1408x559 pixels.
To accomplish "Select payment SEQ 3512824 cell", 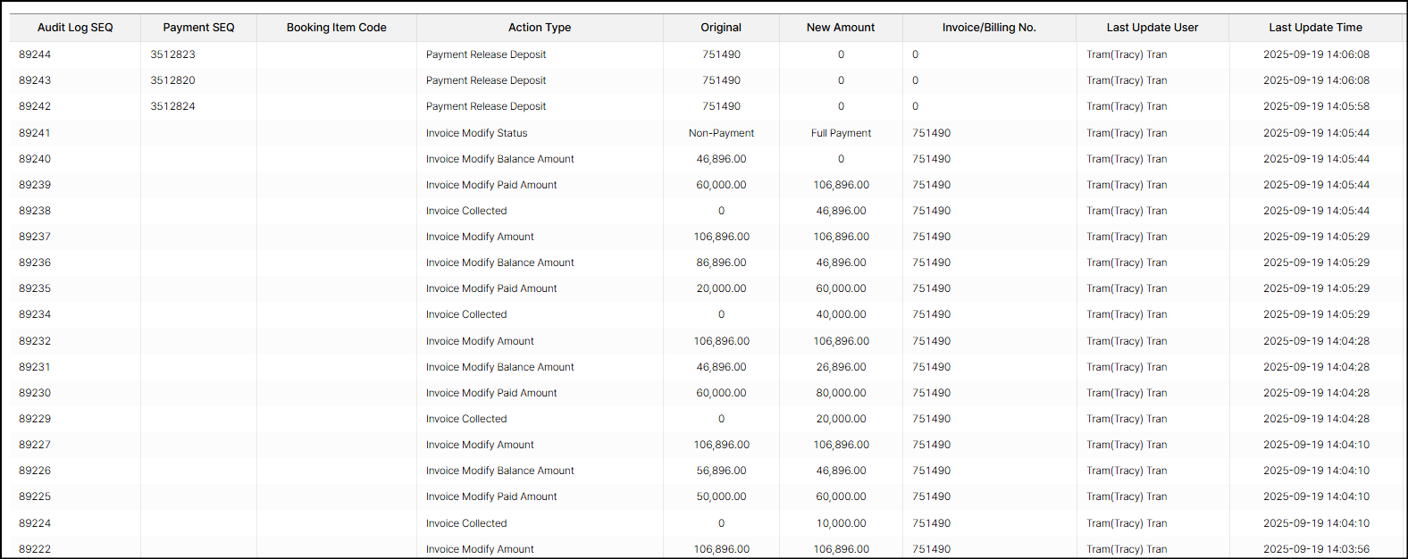I will [x=172, y=106].
